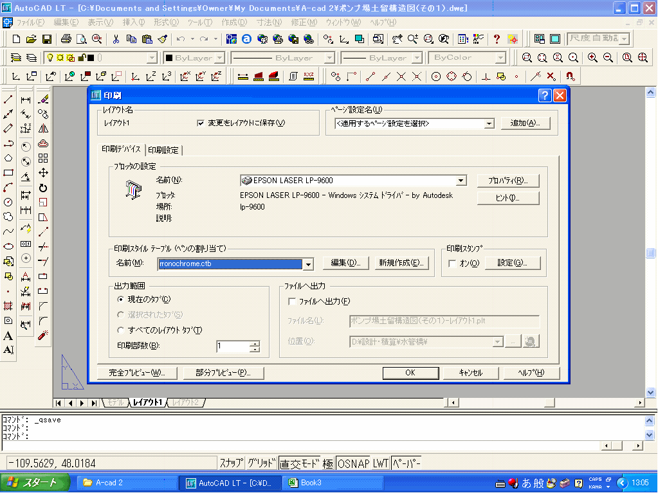Check the ファイルへ出力 checkbox
658x493 pixels.
pos(292,301)
